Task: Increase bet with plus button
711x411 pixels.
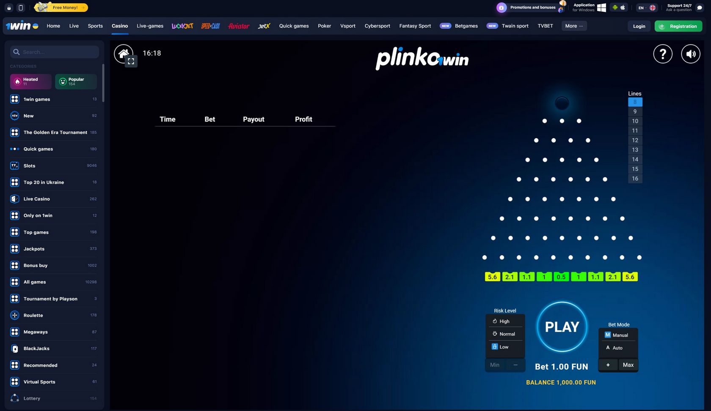Action: (x=608, y=365)
